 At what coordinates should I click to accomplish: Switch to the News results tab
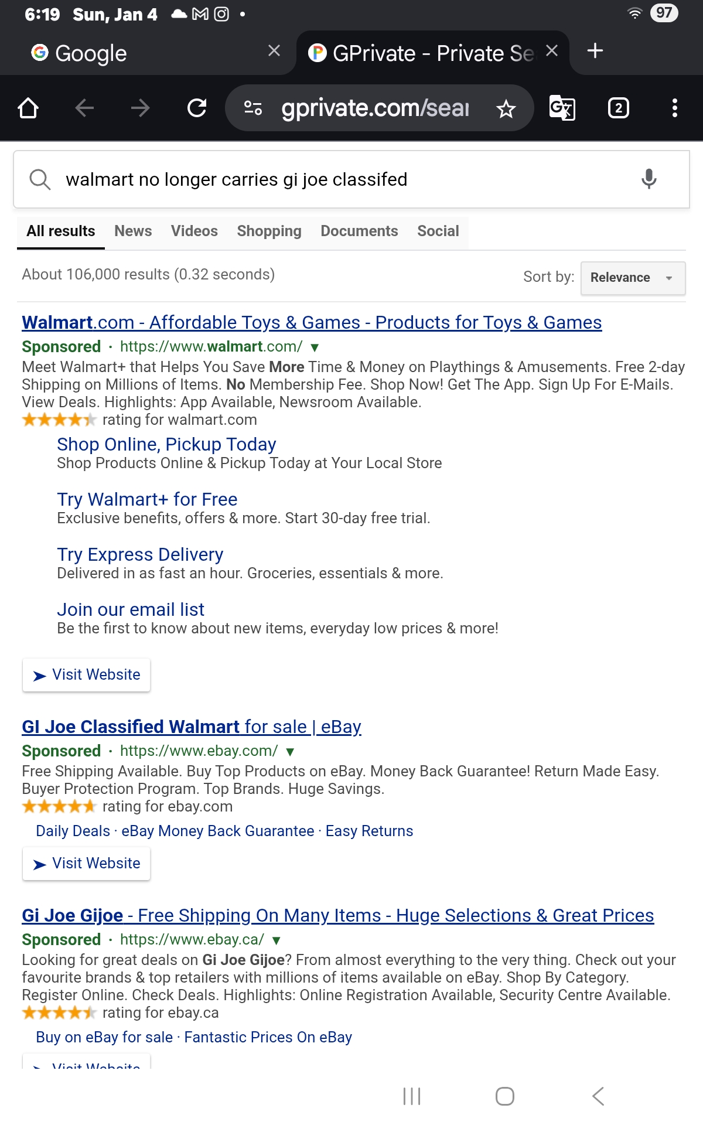click(x=133, y=231)
